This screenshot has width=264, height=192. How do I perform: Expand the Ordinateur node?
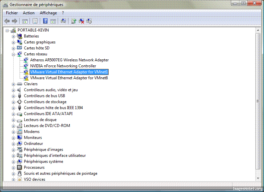(13, 144)
